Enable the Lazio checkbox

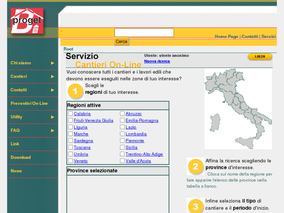point(122,127)
